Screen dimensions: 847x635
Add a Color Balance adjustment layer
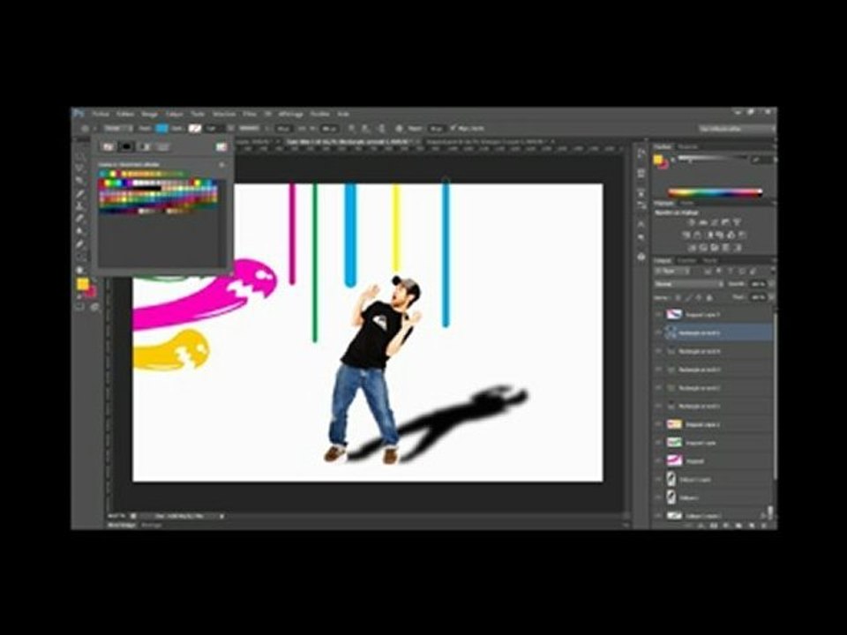pyautogui.click(x=697, y=235)
